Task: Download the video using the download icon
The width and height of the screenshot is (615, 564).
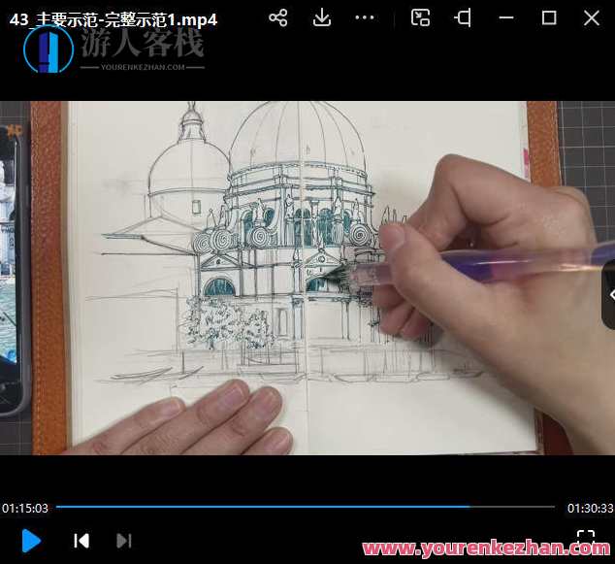Action: (322, 17)
